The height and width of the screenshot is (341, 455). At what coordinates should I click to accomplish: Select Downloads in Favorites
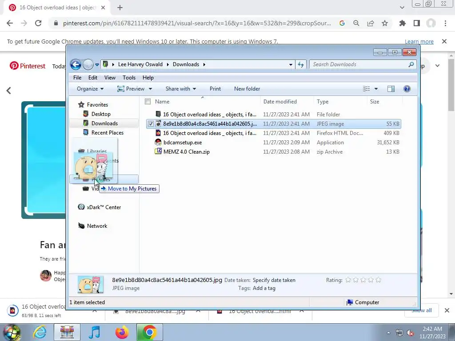pyautogui.click(x=104, y=123)
